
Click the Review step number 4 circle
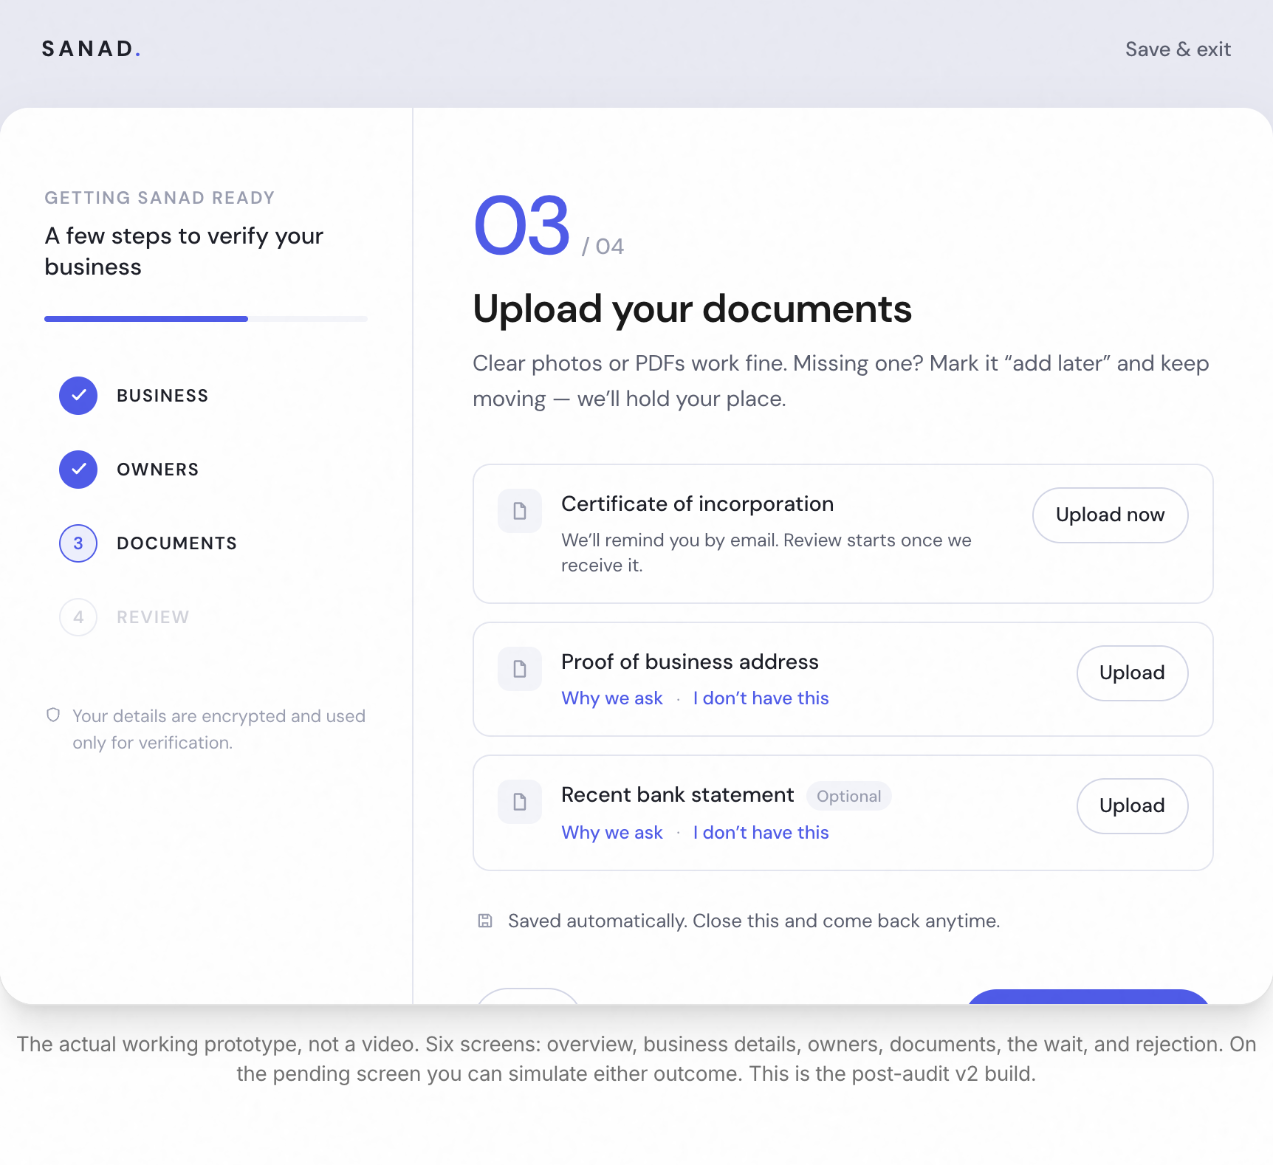click(x=78, y=617)
